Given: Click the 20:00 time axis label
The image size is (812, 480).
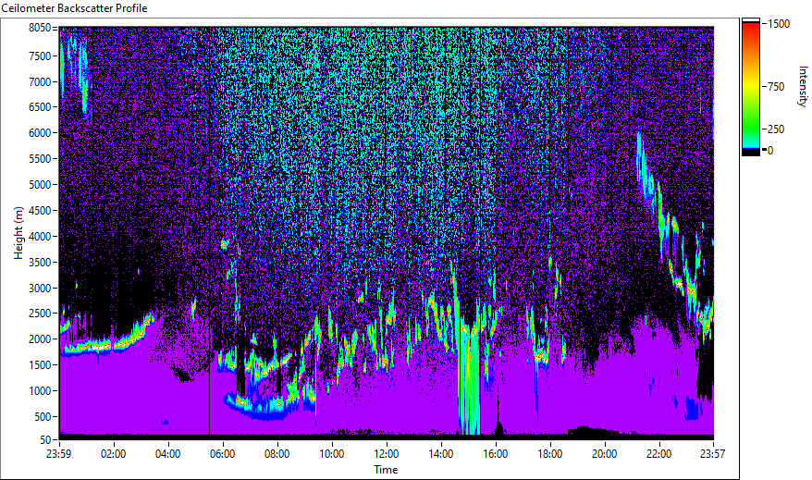Looking at the screenshot, I should tap(604, 454).
